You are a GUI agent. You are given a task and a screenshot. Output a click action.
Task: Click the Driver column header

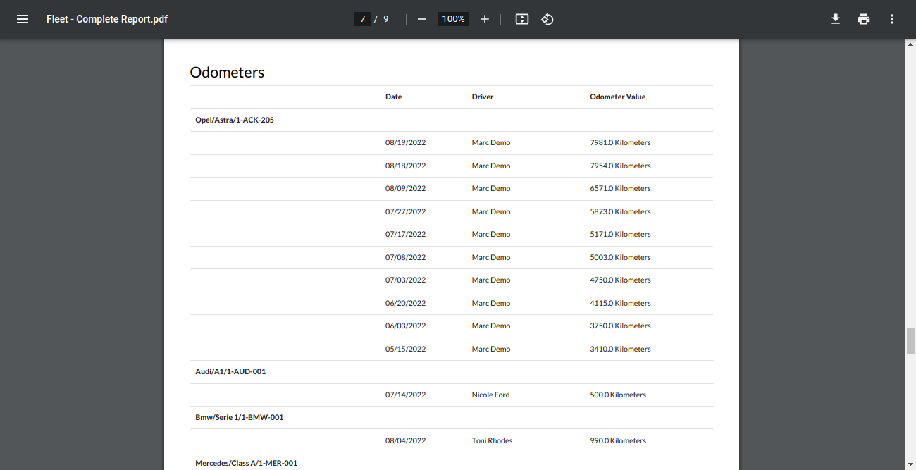point(483,97)
